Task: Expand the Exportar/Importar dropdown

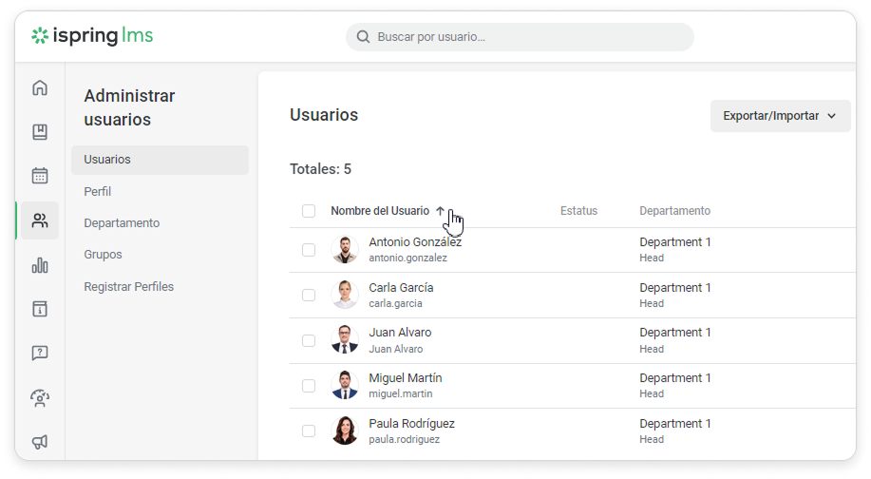Action: 780,116
